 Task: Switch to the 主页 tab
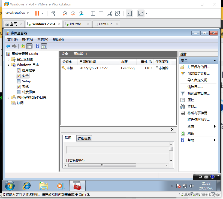point(14,24)
